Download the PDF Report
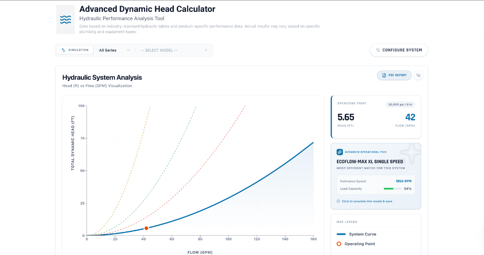The image size is (484, 255). click(x=394, y=75)
